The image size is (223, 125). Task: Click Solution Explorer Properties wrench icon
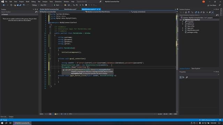click(x=210, y=12)
